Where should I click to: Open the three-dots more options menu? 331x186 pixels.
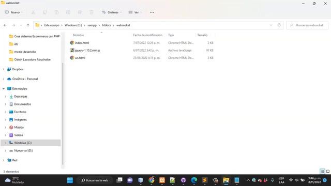point(152,12)
